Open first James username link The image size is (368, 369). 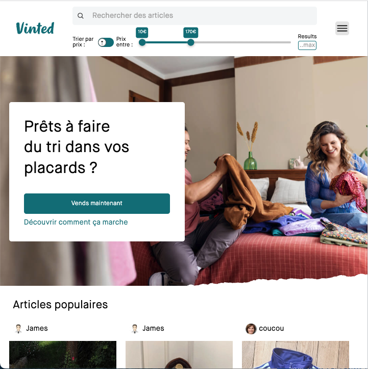coord(37,328)
